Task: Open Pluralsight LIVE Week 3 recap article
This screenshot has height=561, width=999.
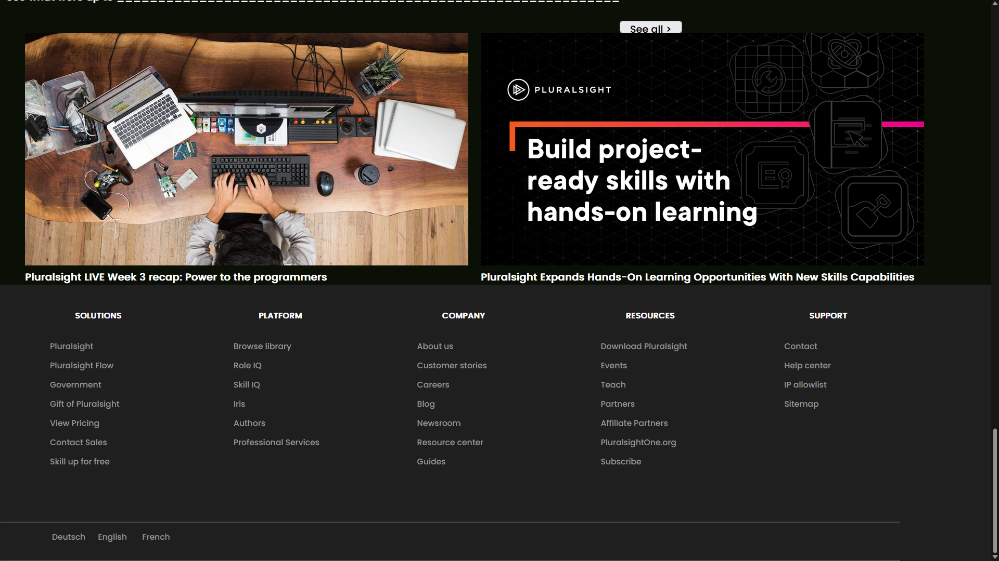Action: click(176, 277)
